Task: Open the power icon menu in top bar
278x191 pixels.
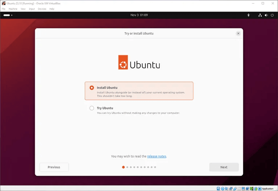Action: (272, 15)
